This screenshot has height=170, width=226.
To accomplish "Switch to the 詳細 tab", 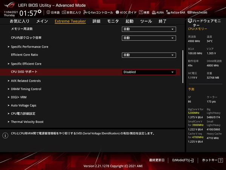I will click(96, 21).
